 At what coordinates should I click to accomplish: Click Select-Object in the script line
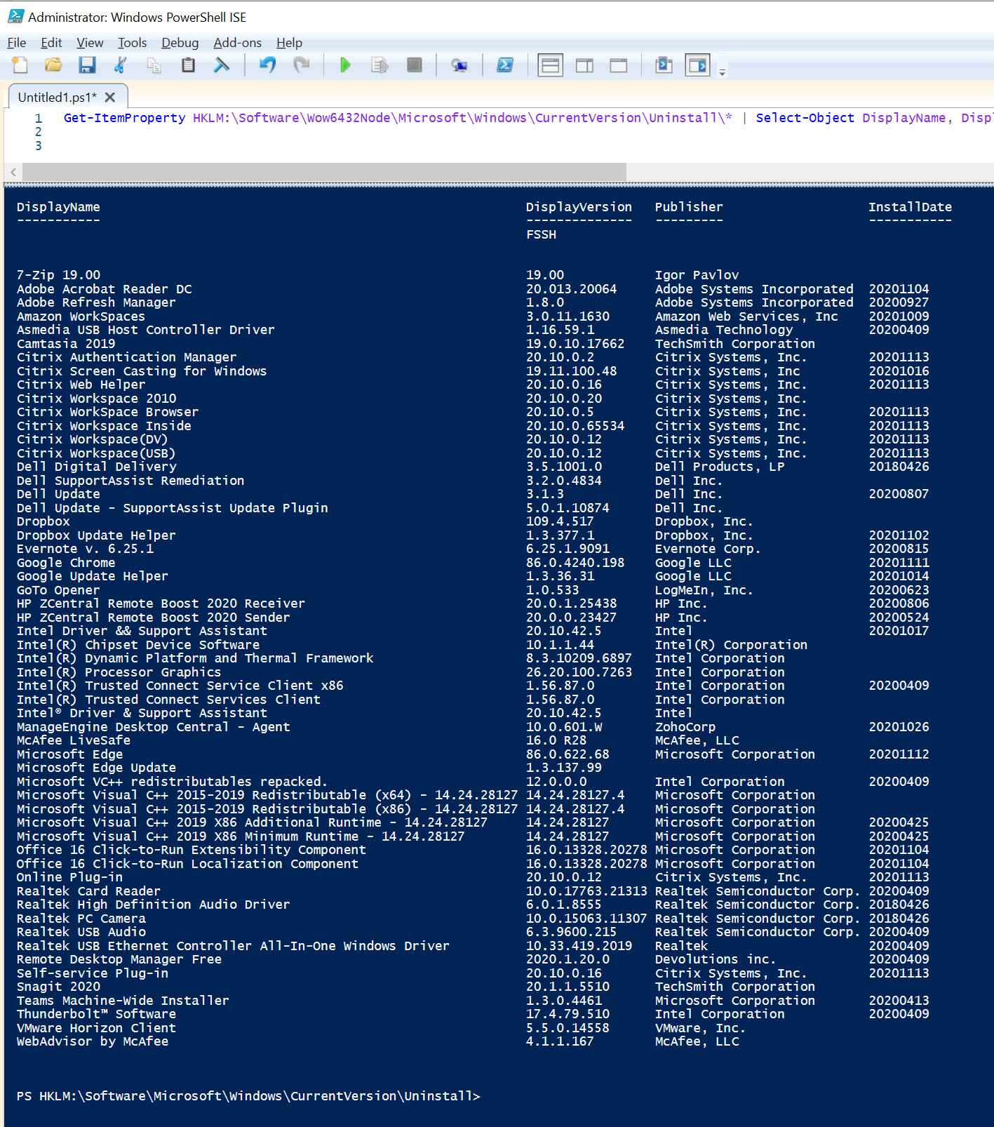point(805,118)
